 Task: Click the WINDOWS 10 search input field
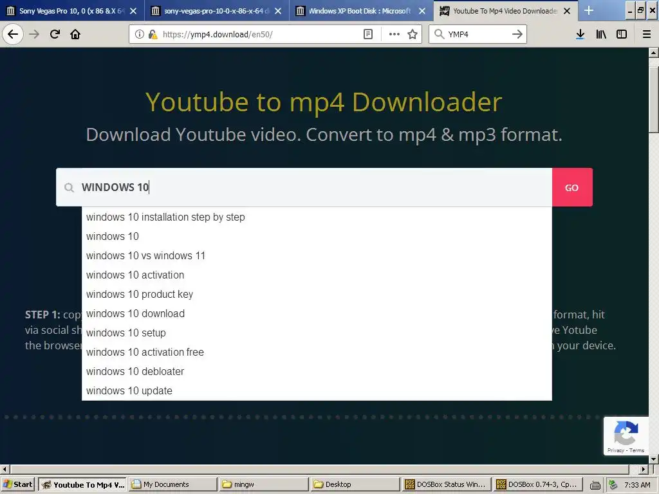coord(304,187)
